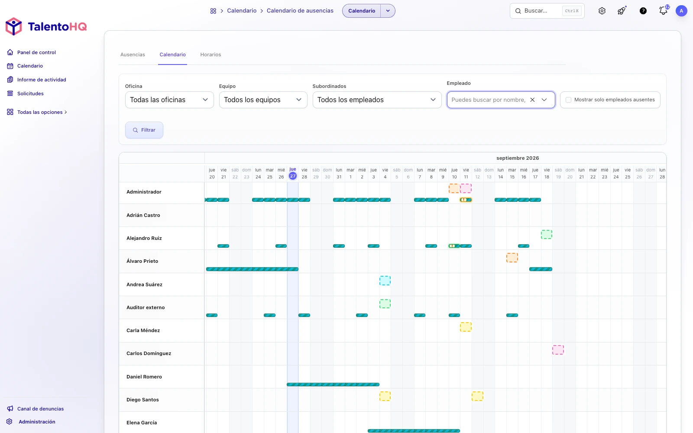This screenshot has height=433, width=693.
Task: Click Andrea Suárez cyan absence block
Action: click(385, 281)
